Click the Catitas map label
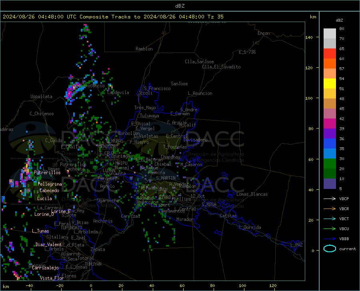Image resolution: width=360 pixels, height=291 pixels. pyautogui.click(x=228, y=216)
